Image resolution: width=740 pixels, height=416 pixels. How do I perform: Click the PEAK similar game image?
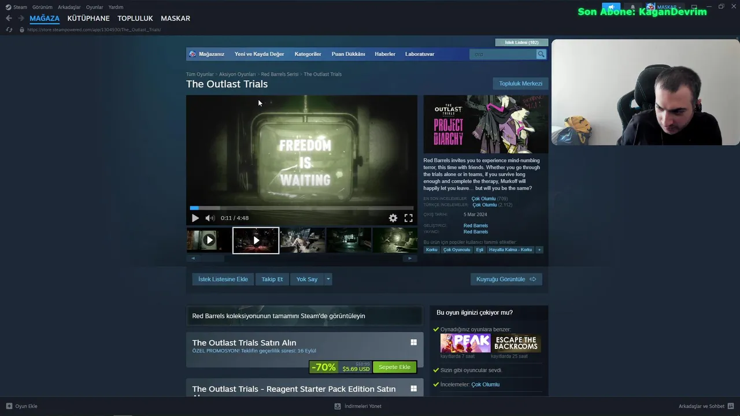(465, 343)
